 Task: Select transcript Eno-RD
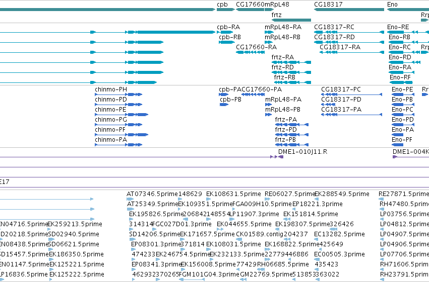point(400,57)
